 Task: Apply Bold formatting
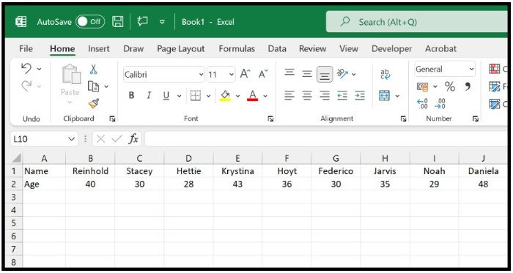coord(131,96)
